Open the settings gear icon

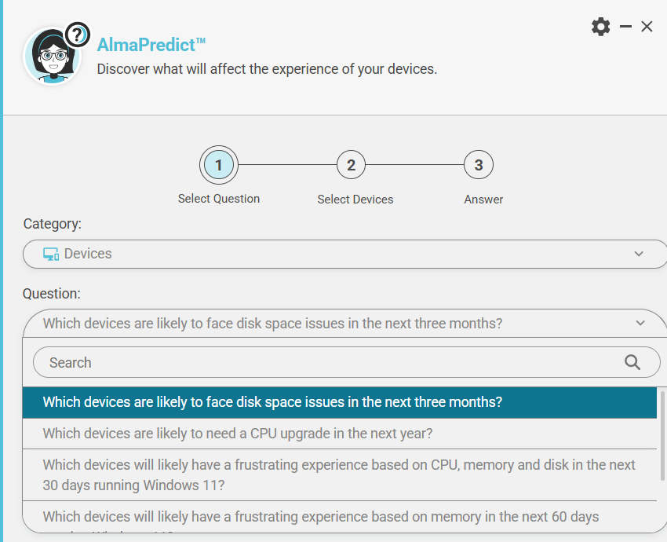click(x=600, y=27)
